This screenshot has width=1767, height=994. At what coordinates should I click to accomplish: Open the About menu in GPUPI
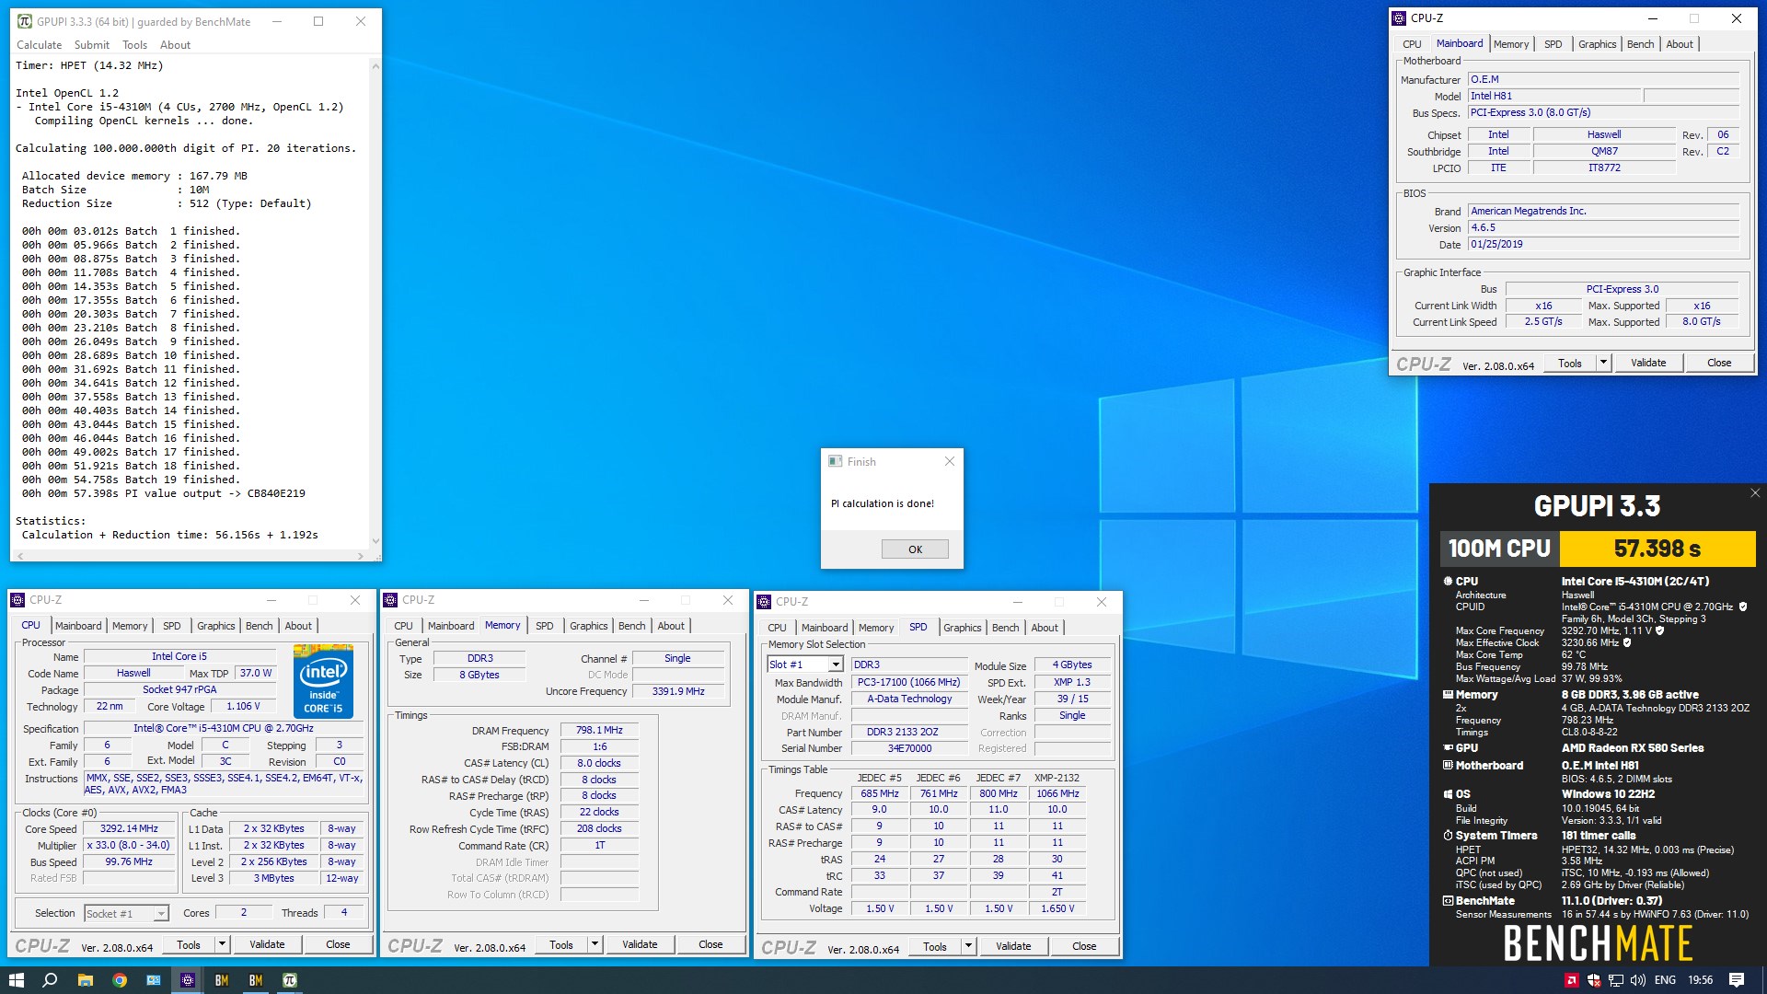coord(175,45)
